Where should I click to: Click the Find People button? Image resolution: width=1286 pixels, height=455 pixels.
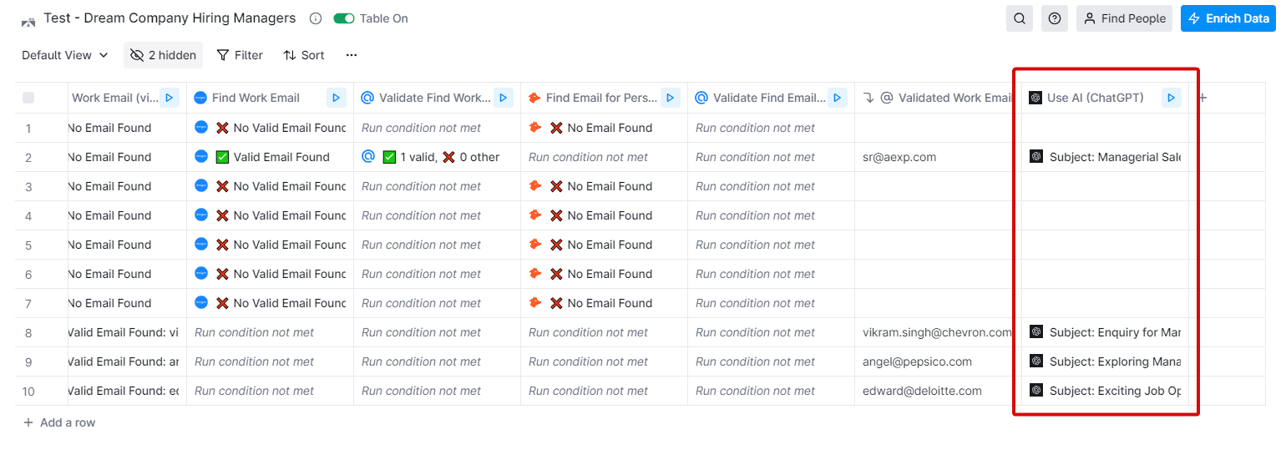click(1124, 18)
